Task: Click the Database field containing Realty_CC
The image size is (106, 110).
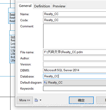Action: pos(74,76)
